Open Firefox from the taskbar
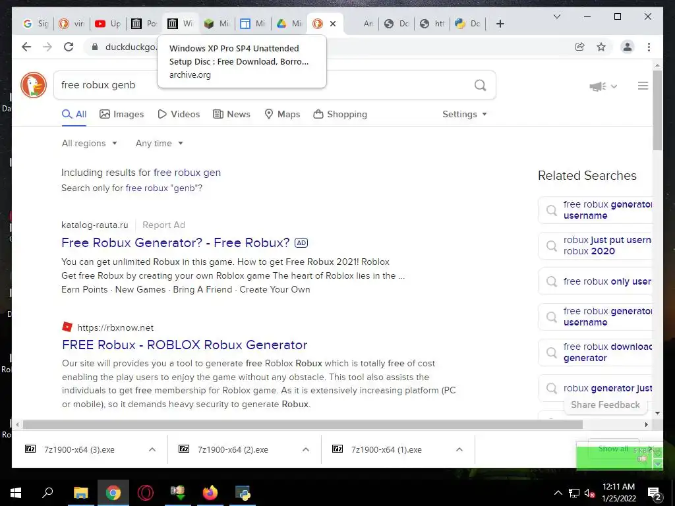This screenshot has width=675, height=506. click(x=210, y=493)
